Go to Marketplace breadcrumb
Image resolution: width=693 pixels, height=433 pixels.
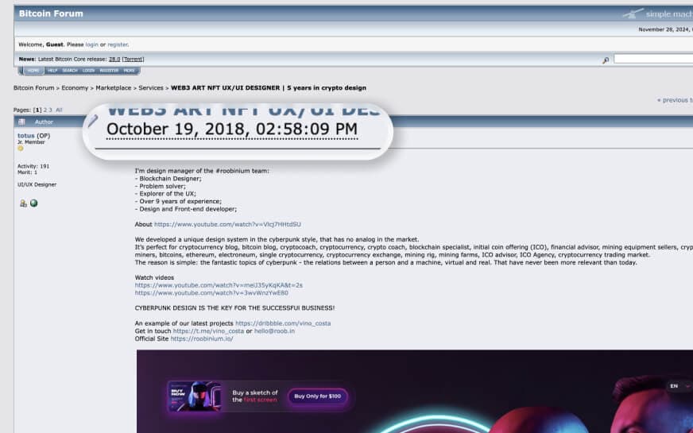coord(113,88)
